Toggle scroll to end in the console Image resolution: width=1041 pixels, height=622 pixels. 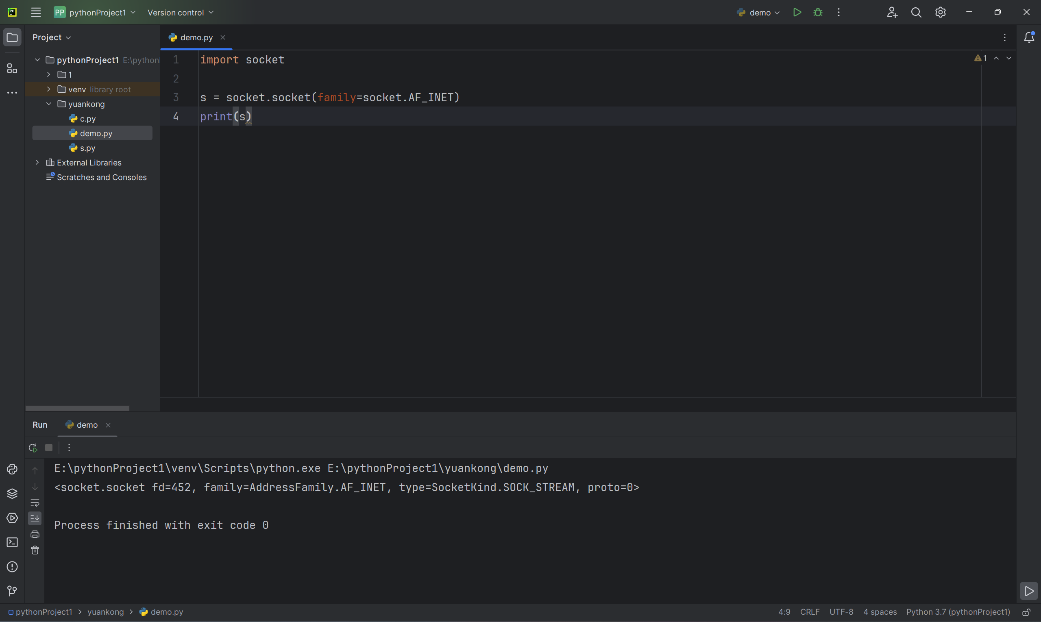pyautogui.click(x=35, y=518)
